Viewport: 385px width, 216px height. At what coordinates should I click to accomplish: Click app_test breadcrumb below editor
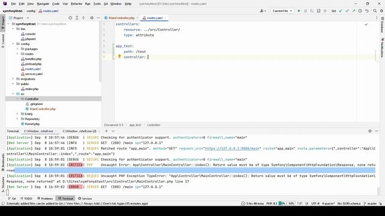pyautogui.click(x=135, y=125)
